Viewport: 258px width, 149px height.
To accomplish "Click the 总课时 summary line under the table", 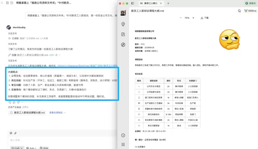I will [x=150, y=131].
